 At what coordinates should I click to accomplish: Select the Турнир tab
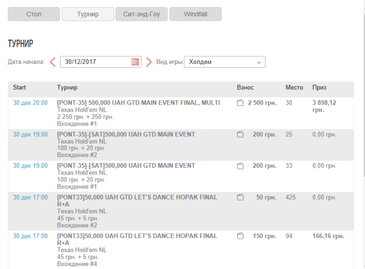[88, 15]
